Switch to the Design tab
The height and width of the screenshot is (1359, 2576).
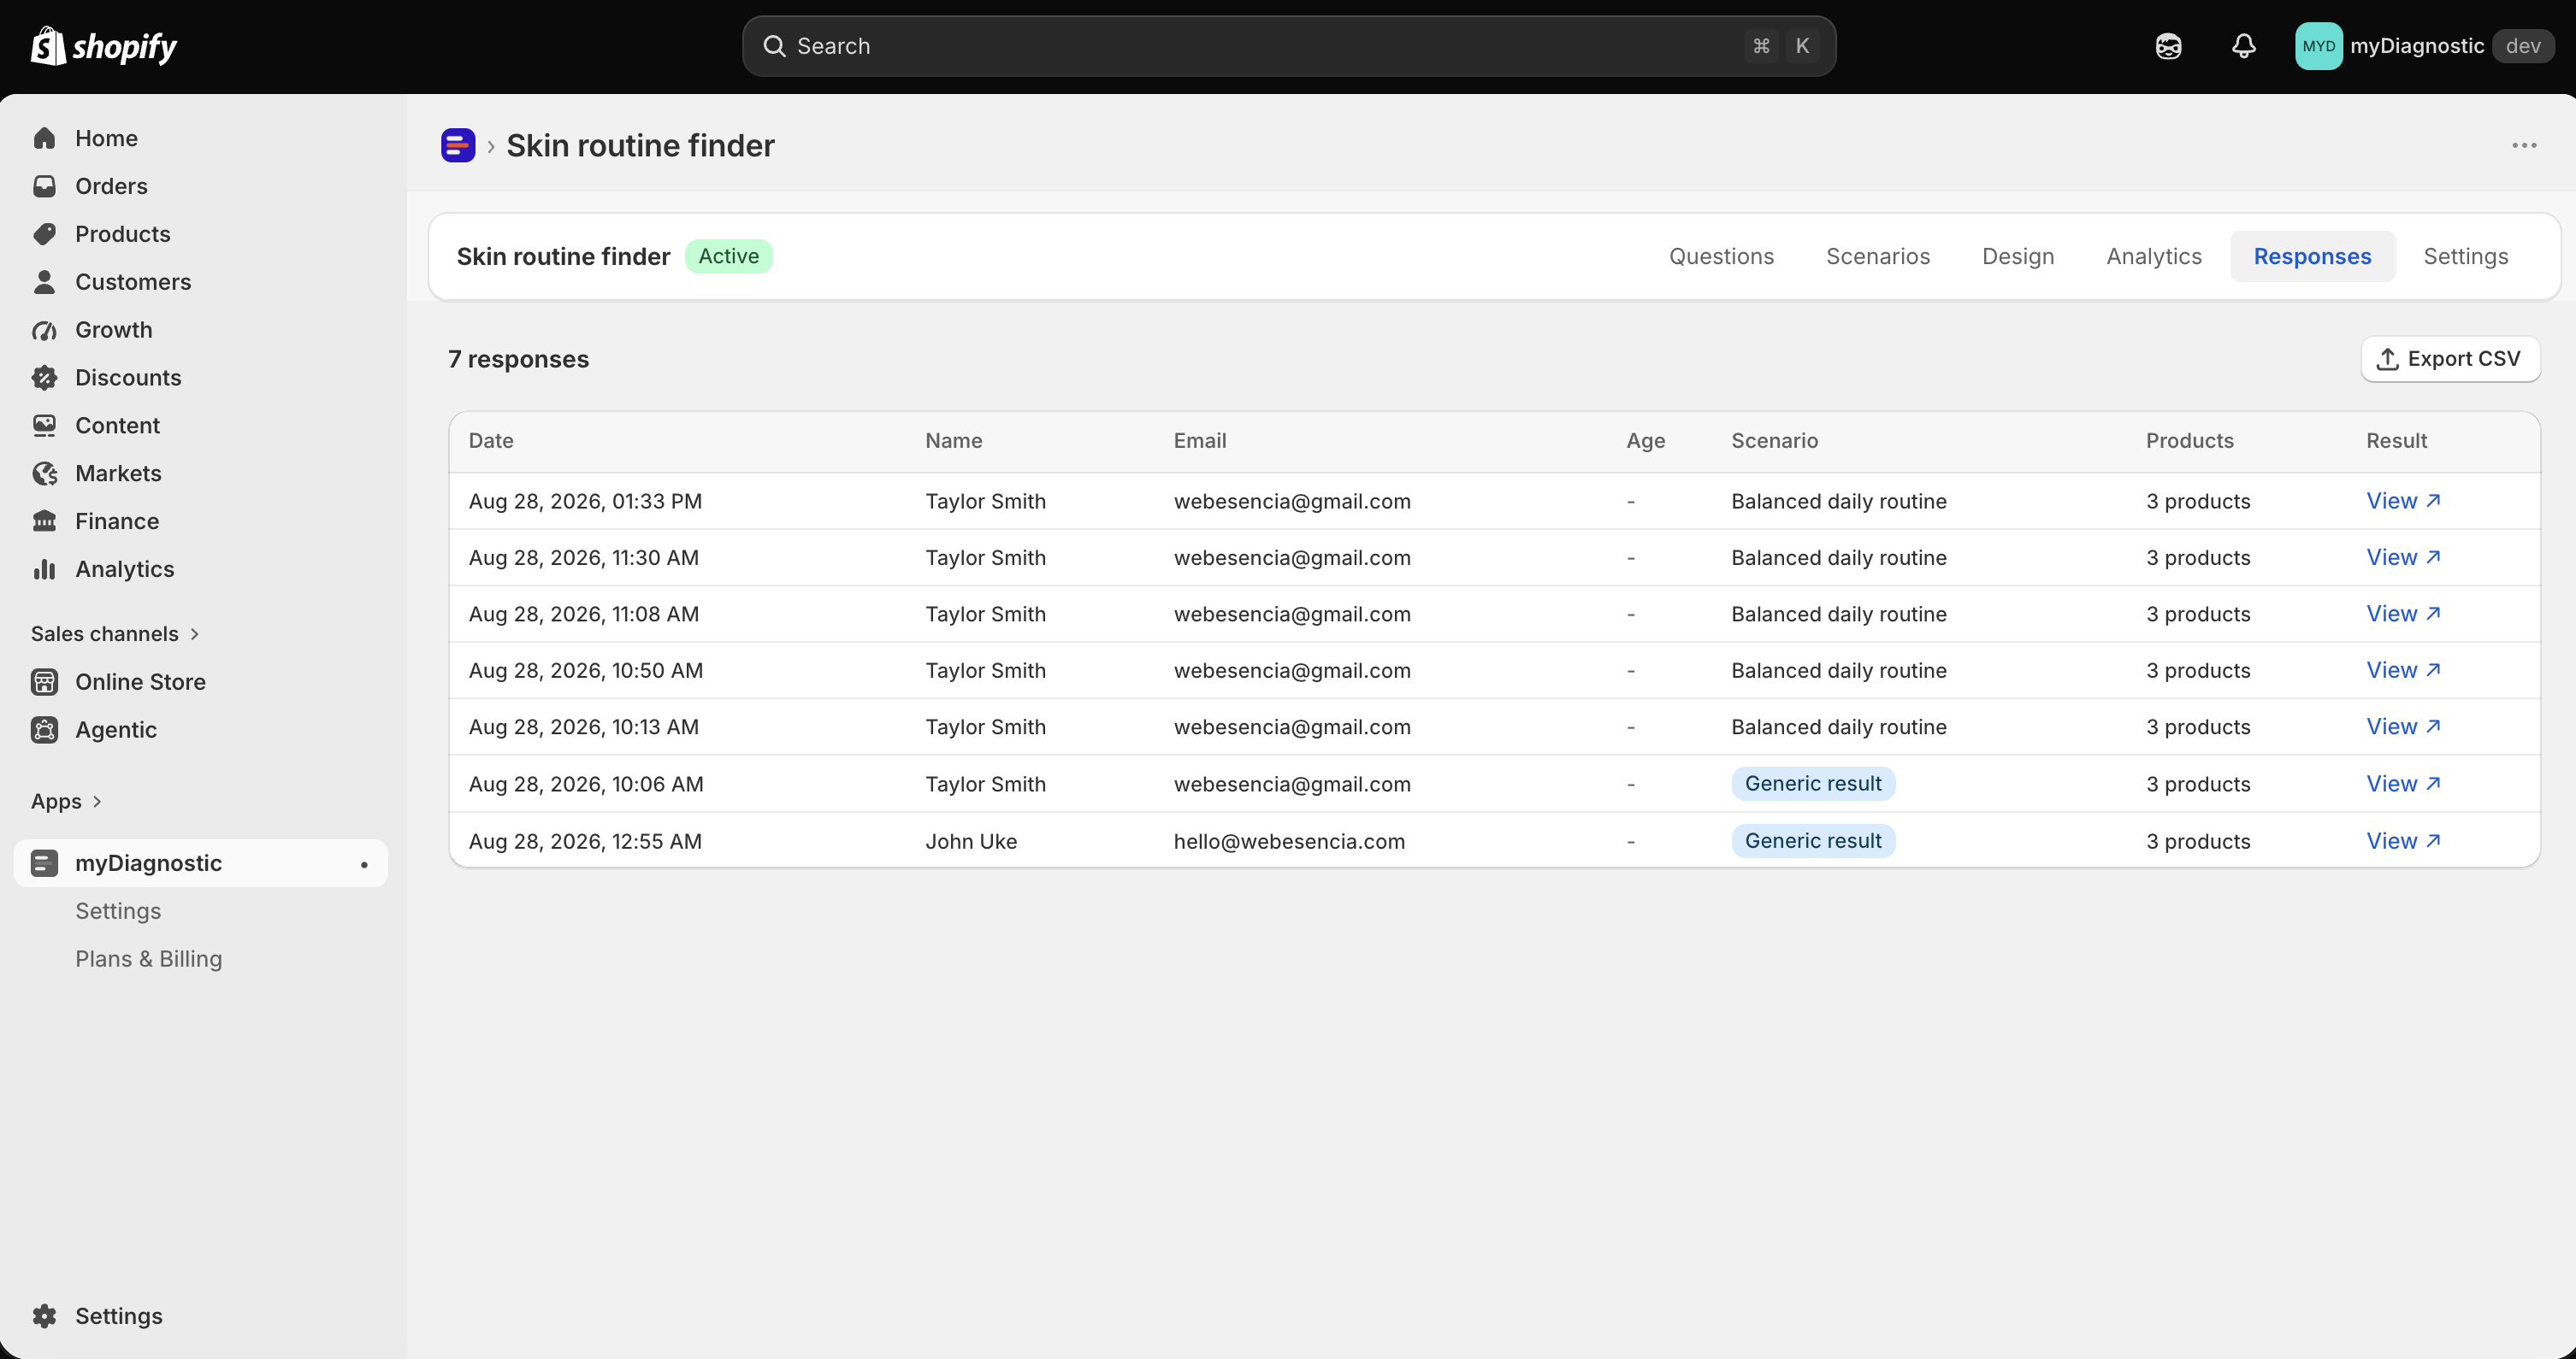coord(2018,256)
